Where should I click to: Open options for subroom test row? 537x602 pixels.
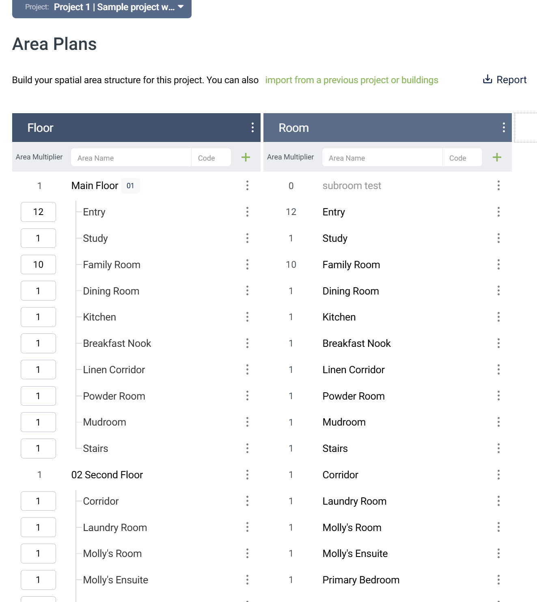tap(498, 186)
